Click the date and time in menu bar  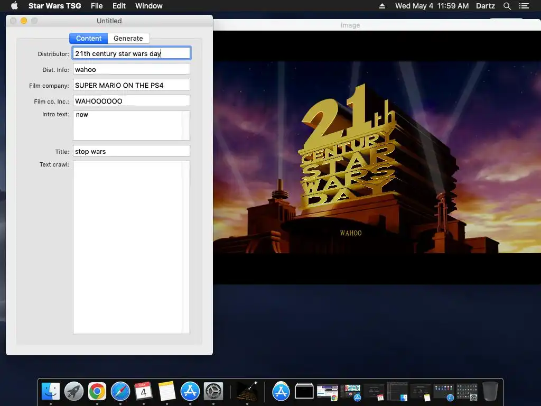tap(432, 6)
